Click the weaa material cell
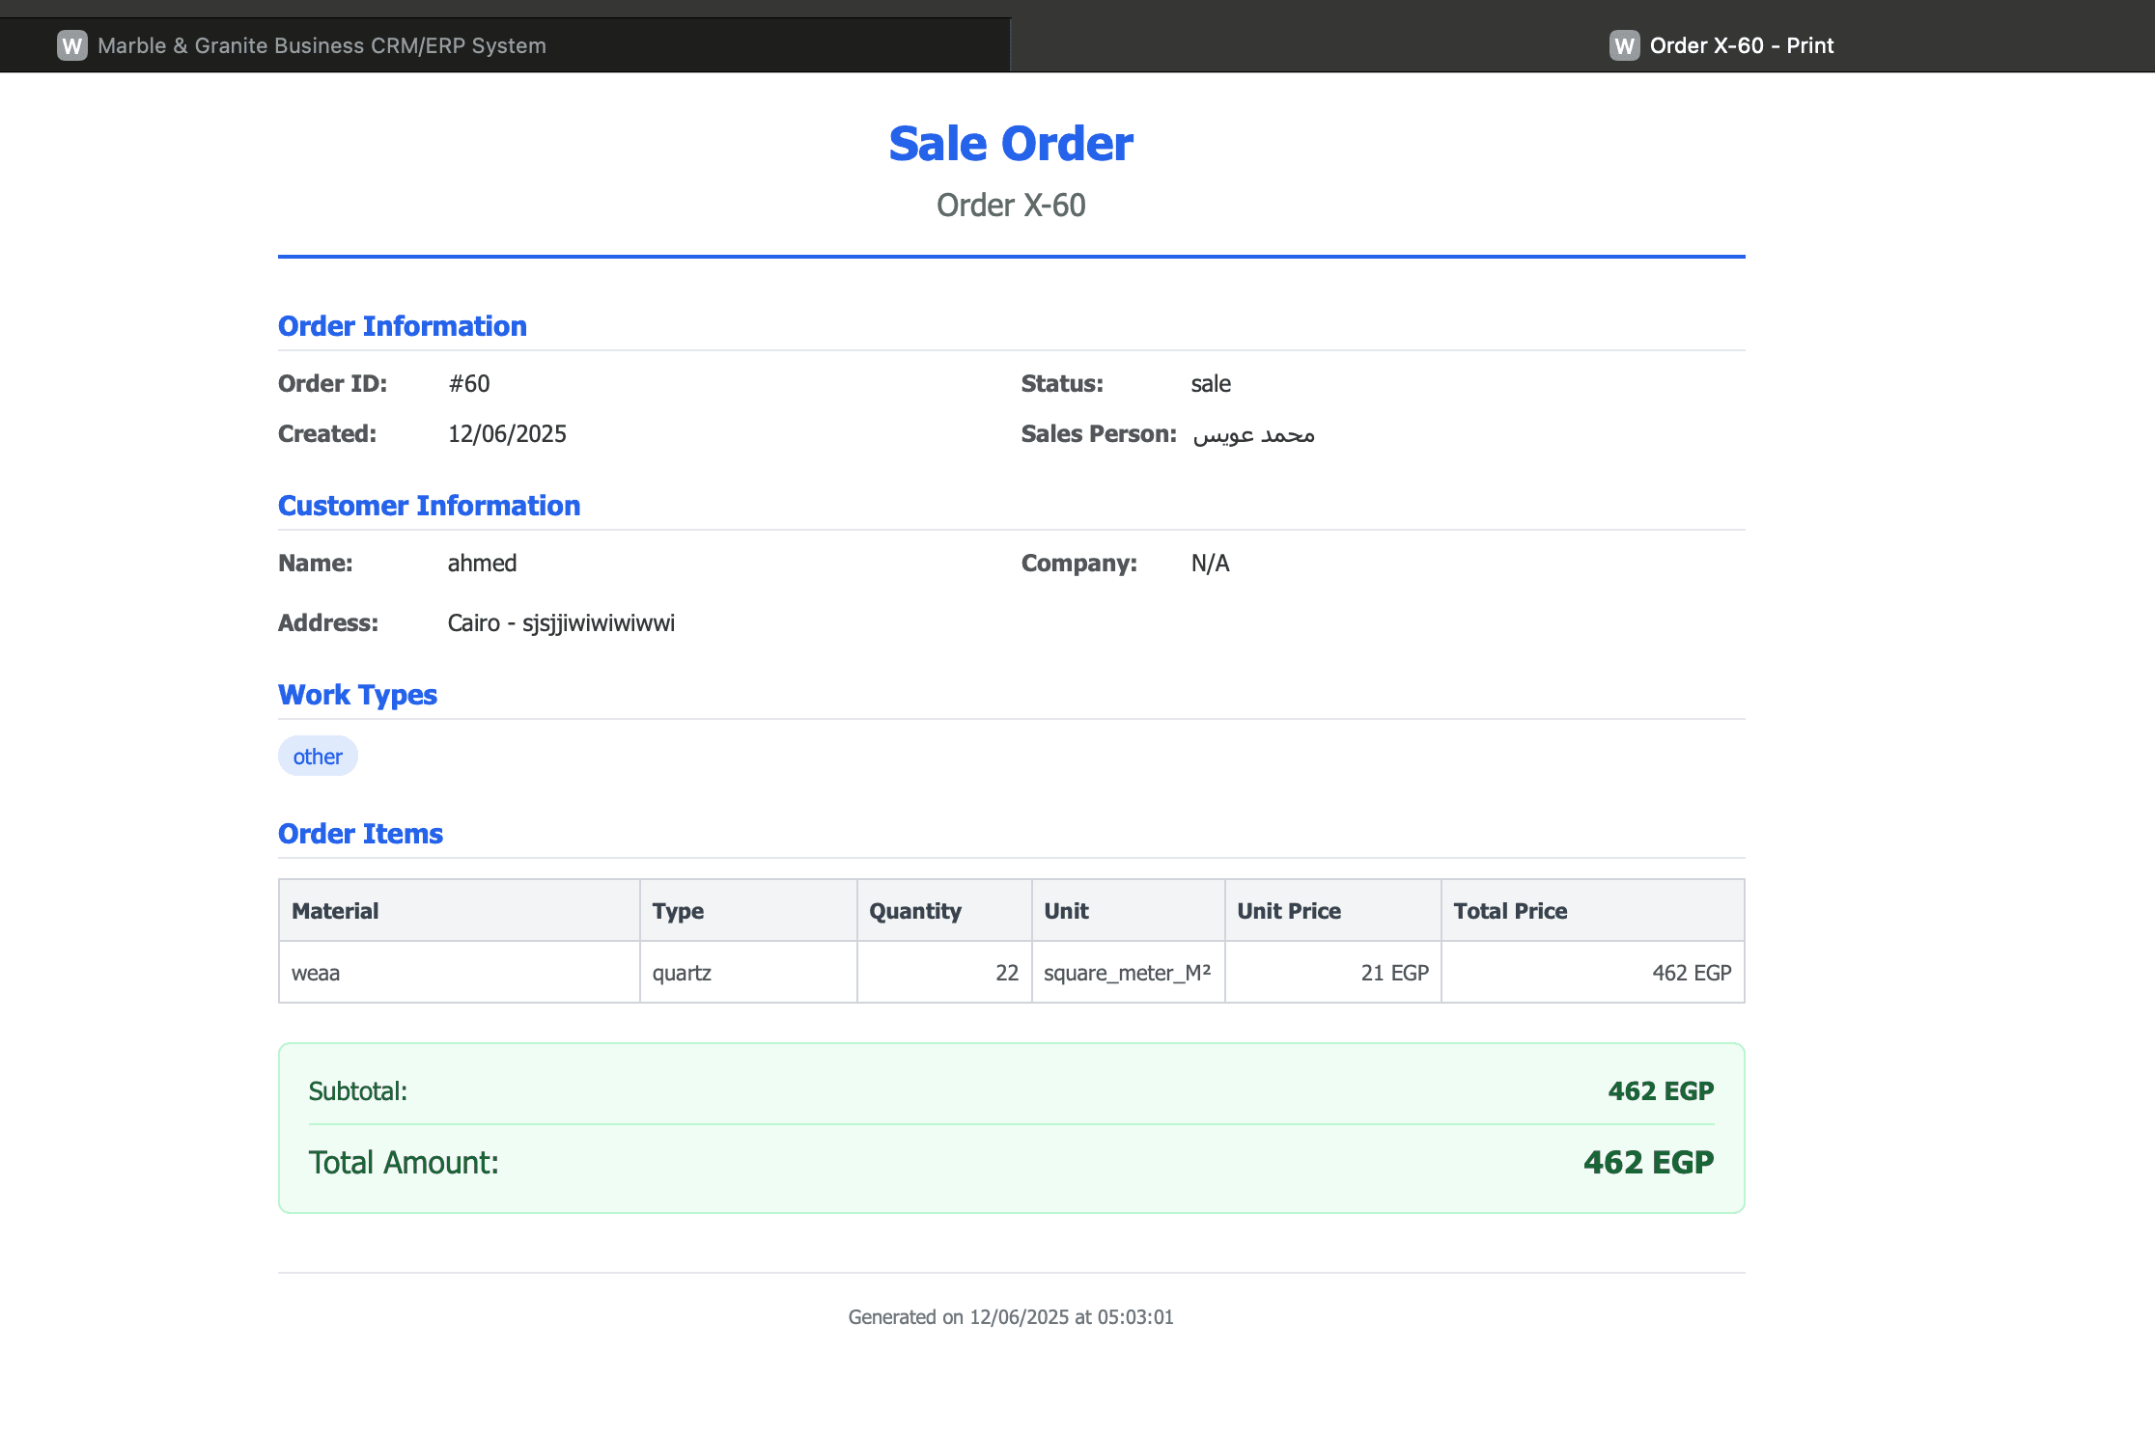Image resolution: width=2155 pixels, height=1434 pixels. [460, 973]
